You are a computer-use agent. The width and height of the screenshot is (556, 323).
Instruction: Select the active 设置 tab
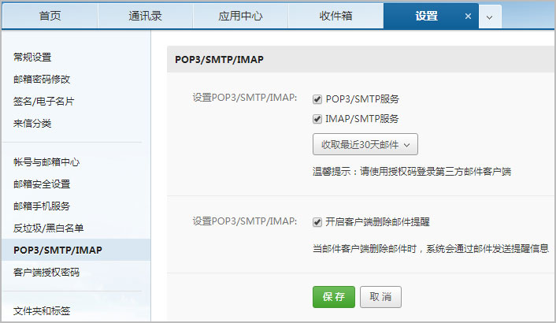click(x=427, y=16)
